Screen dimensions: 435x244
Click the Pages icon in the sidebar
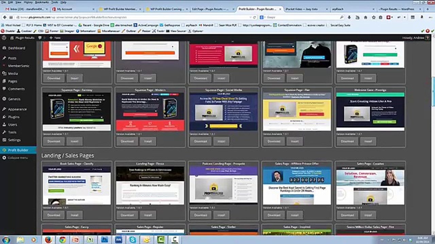4,81
